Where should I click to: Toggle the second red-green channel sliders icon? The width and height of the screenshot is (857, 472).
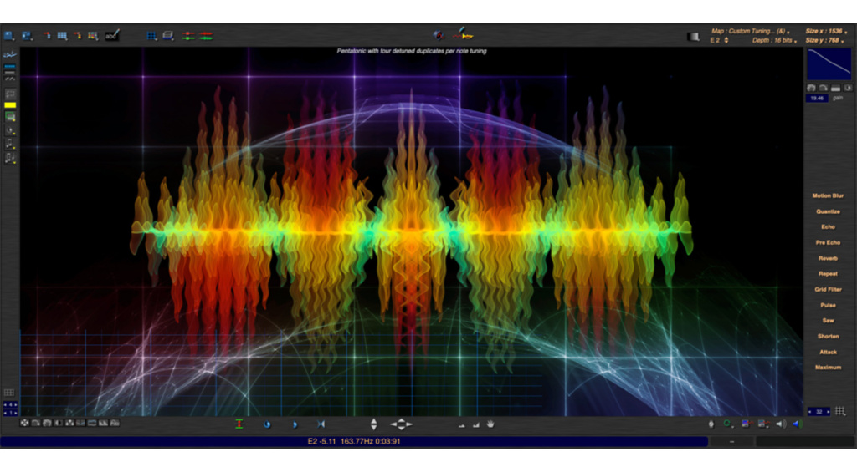pyautogui.click(x=206, y=36)
